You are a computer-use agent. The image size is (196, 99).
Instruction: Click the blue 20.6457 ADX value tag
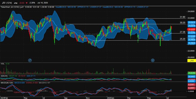point(191,77)
